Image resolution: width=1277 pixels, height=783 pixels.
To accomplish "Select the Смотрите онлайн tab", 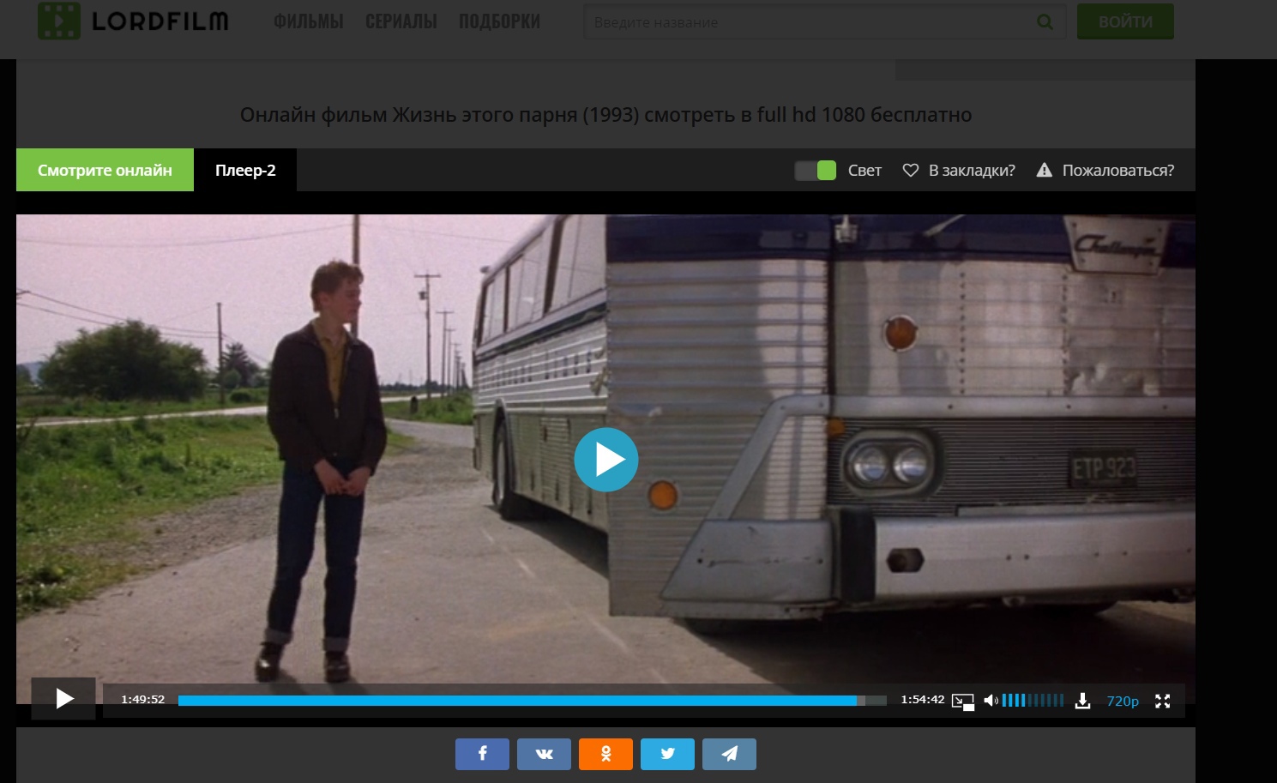I will (x=105, y=170).
